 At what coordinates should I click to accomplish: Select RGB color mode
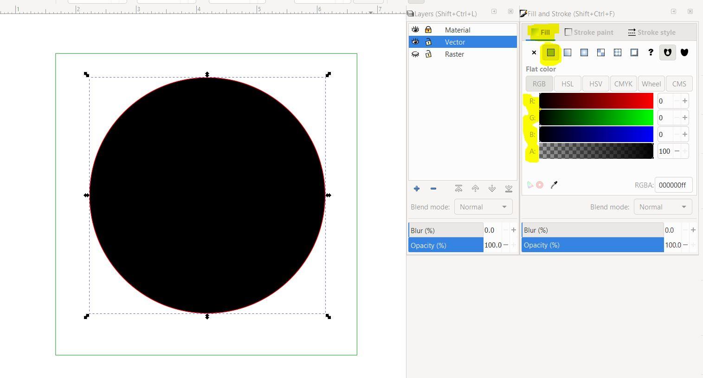click(539, 84)
